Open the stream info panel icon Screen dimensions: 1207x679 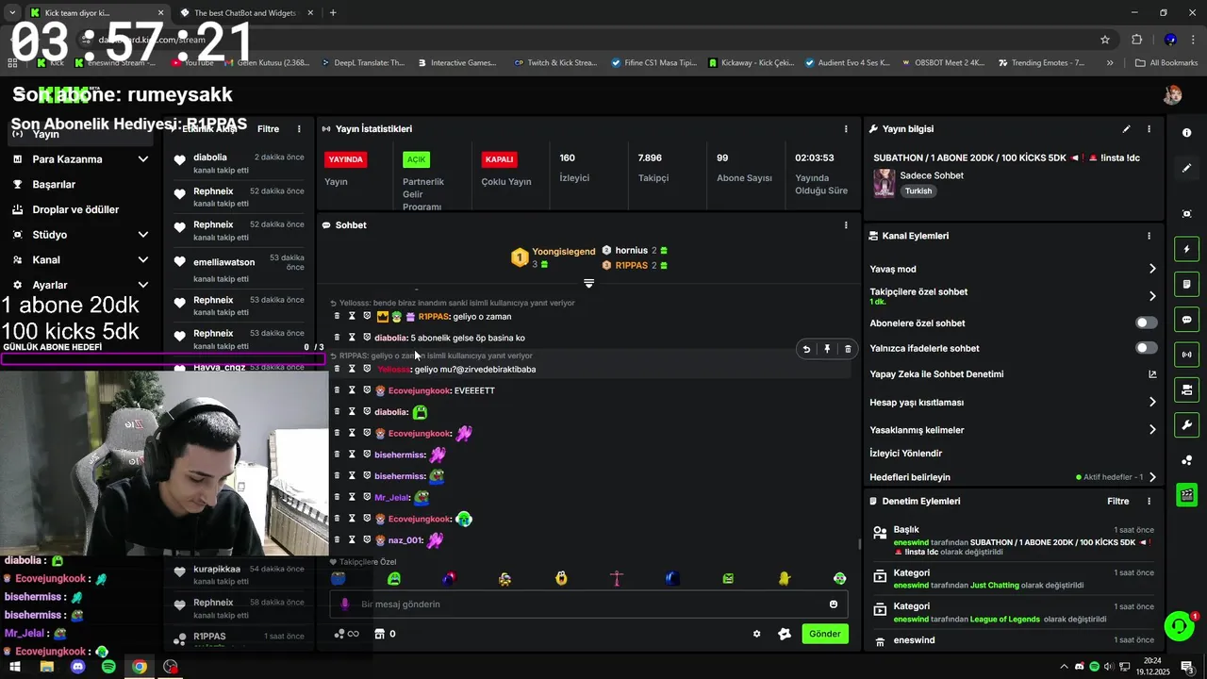click(1187, 133)
